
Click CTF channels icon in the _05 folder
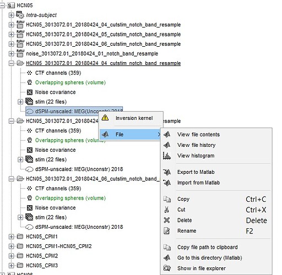tap(29, 131)
